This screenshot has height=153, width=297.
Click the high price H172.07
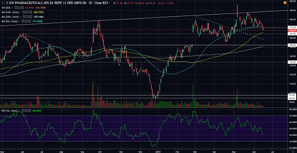(x=129, y=3)
